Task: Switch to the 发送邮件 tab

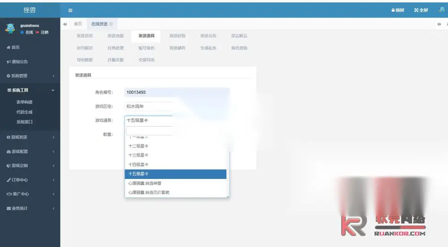Action: [177, 48]
